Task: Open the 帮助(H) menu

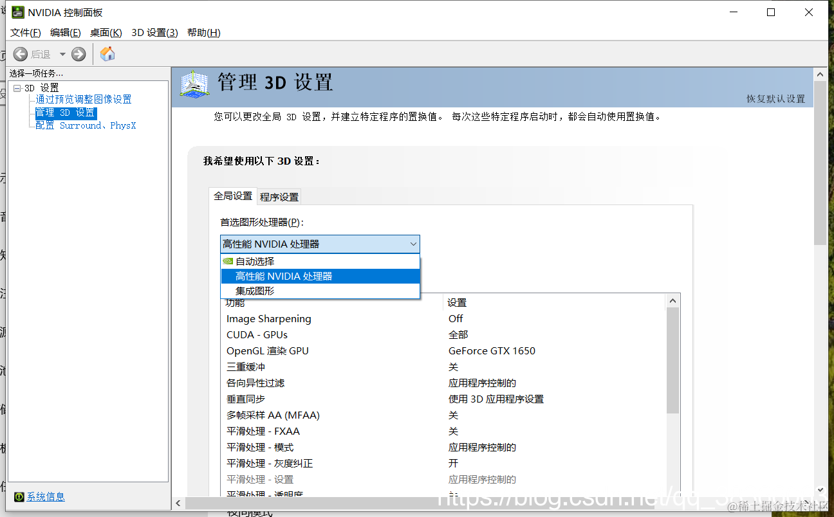Action: 204,33
